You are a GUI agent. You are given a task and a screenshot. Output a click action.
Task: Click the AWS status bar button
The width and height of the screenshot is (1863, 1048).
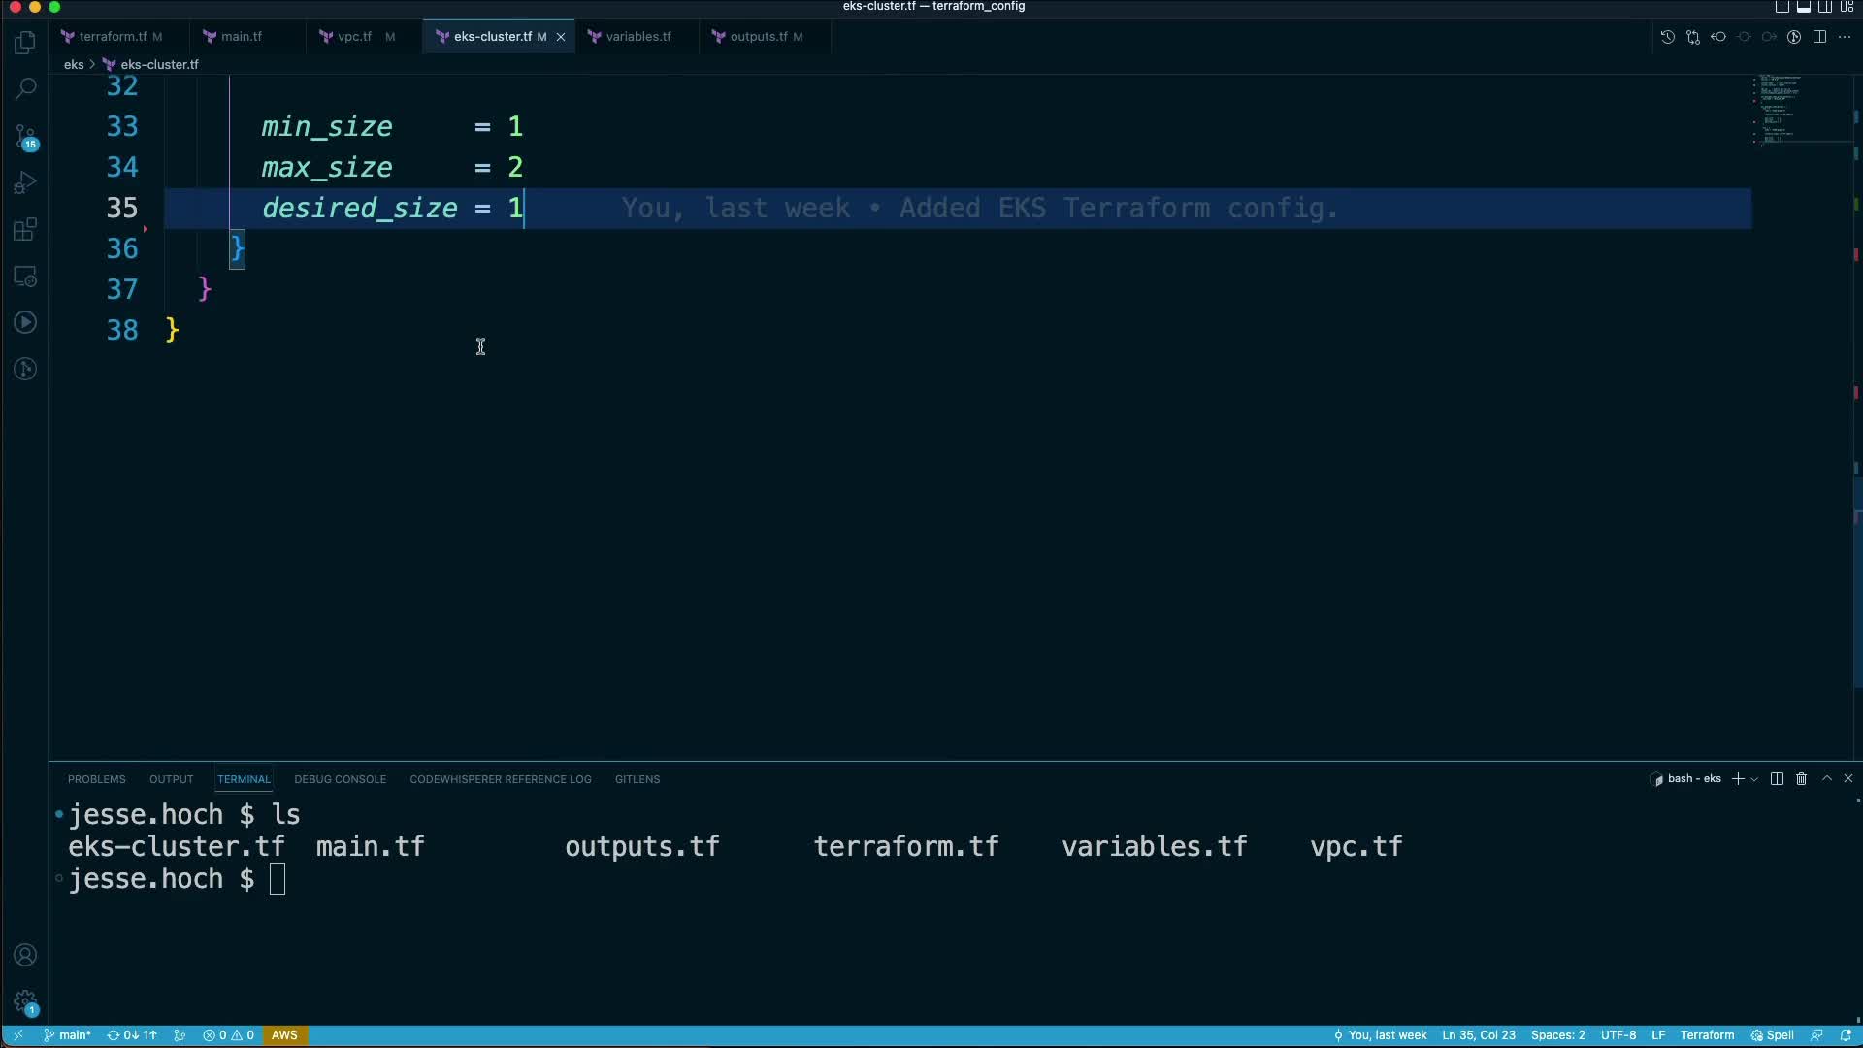coord(284,1035)
